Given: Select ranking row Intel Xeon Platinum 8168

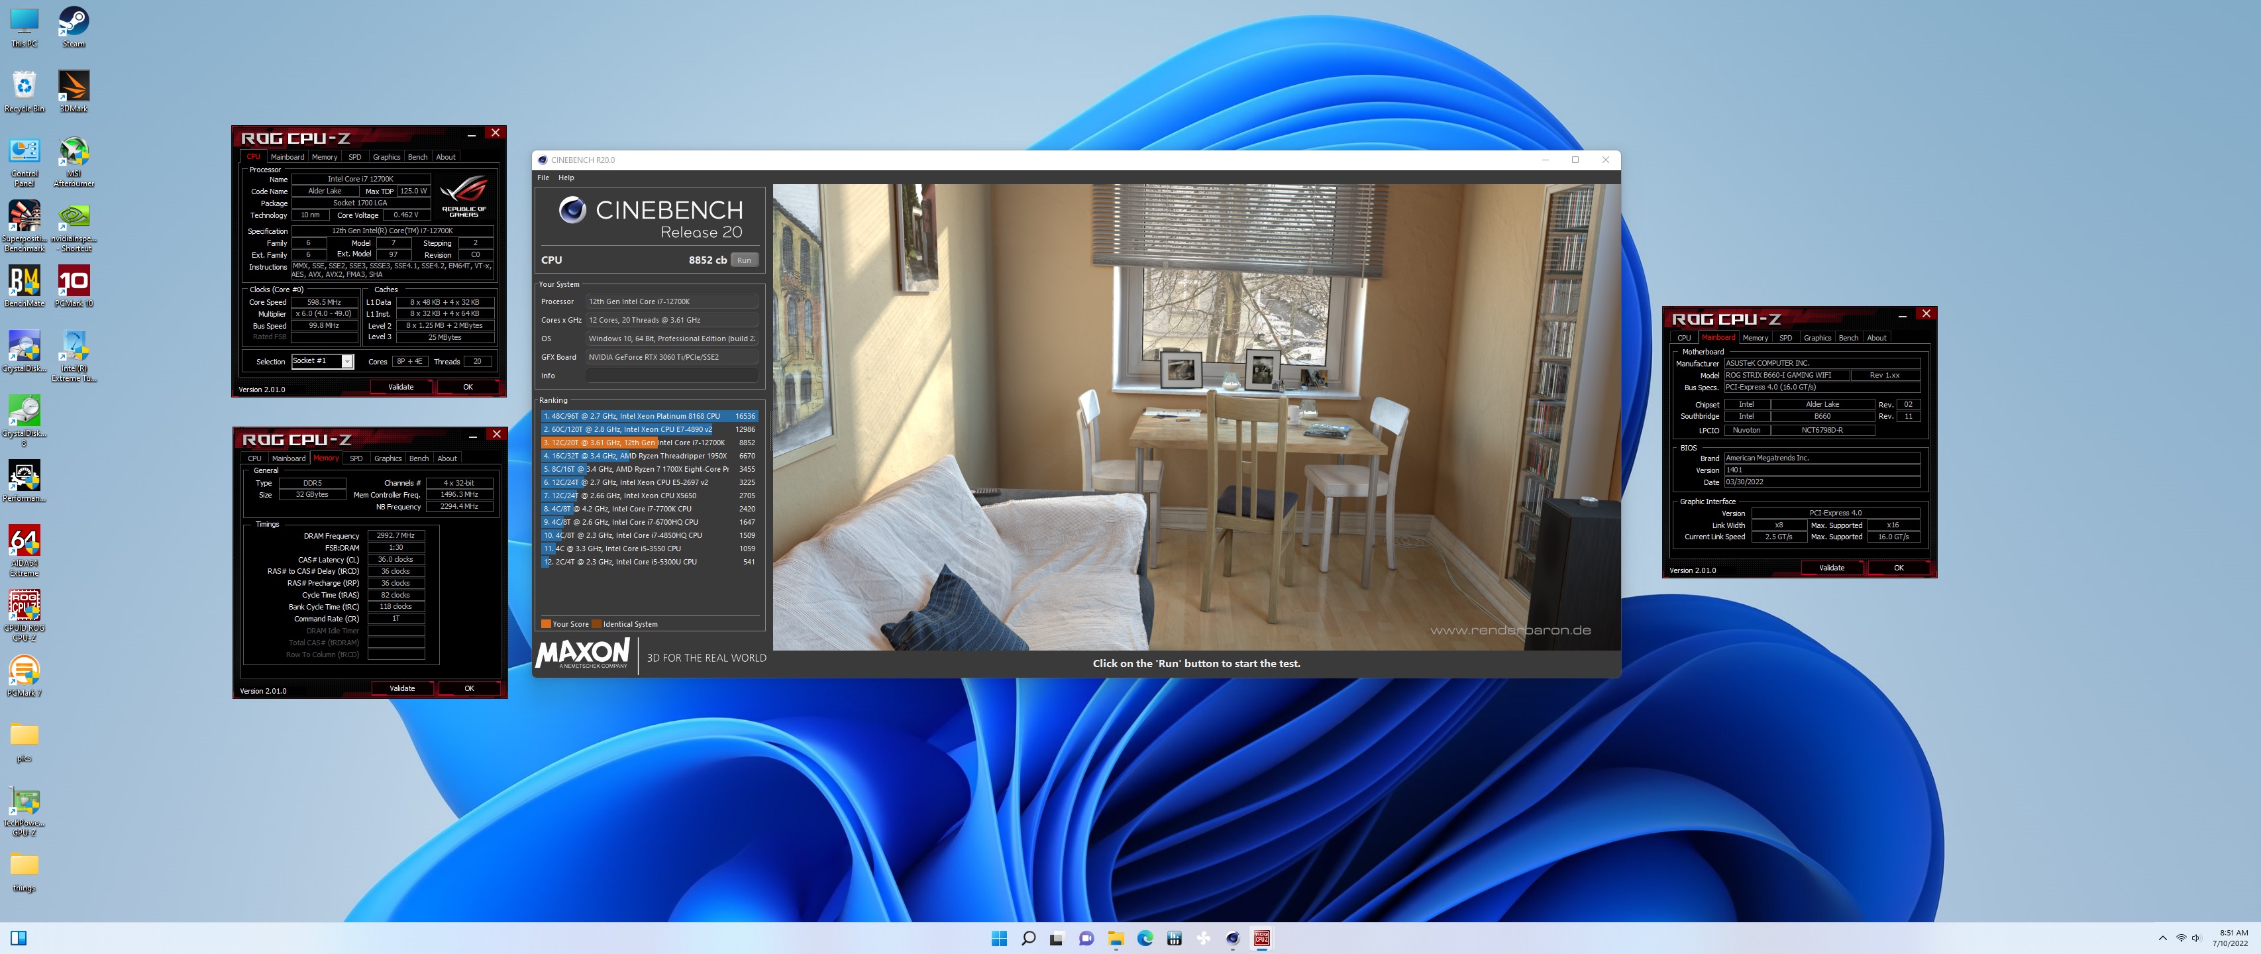Looking at the screenshot, I should coord(649,416).
